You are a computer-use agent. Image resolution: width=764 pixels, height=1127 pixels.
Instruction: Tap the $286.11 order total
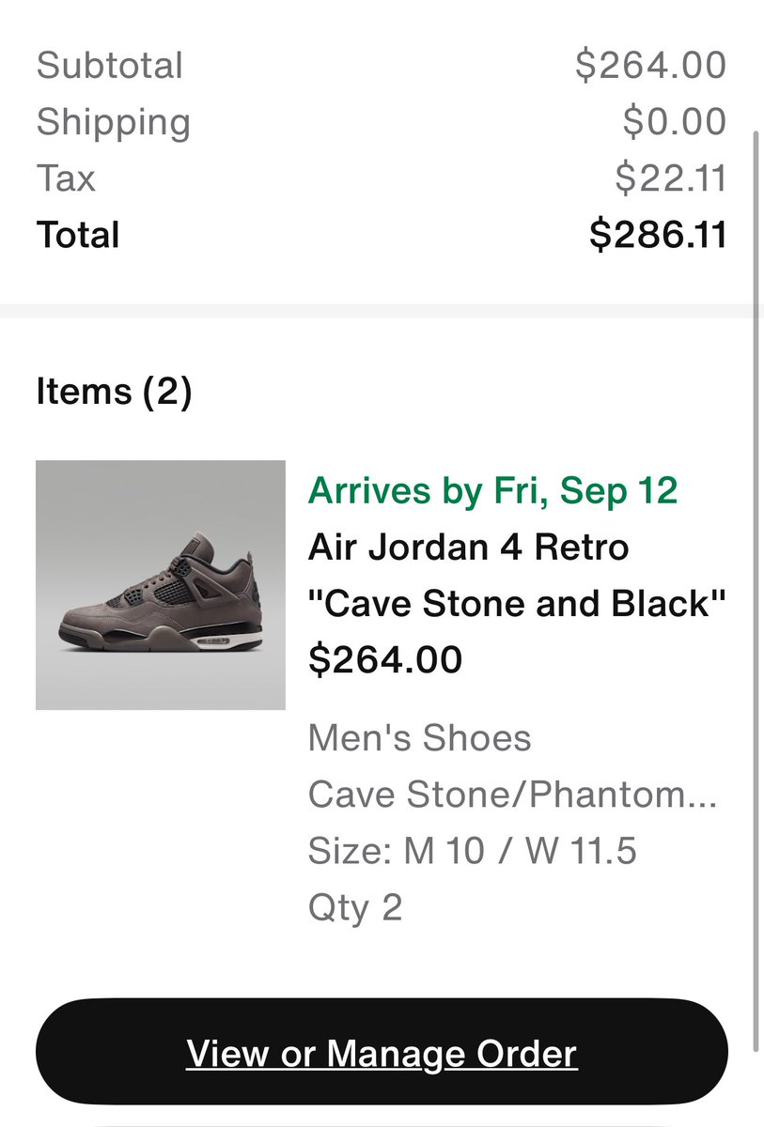(658, 235)
